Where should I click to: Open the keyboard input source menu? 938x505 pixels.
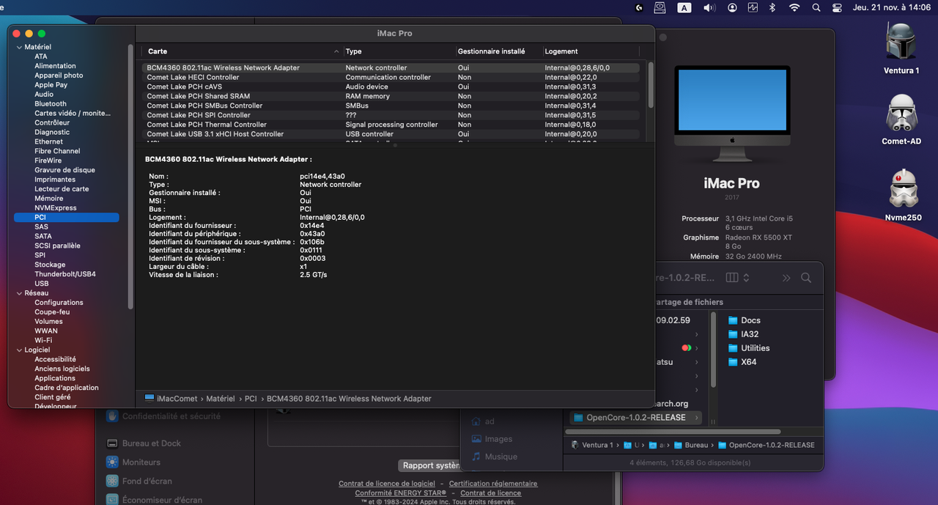pos(684,7)
